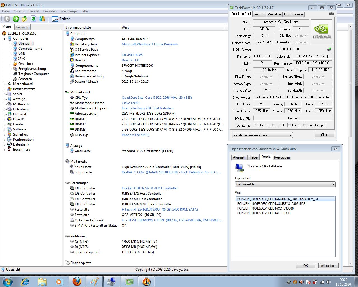Open the Clevo D900F motherboard link

click(131, 103)
